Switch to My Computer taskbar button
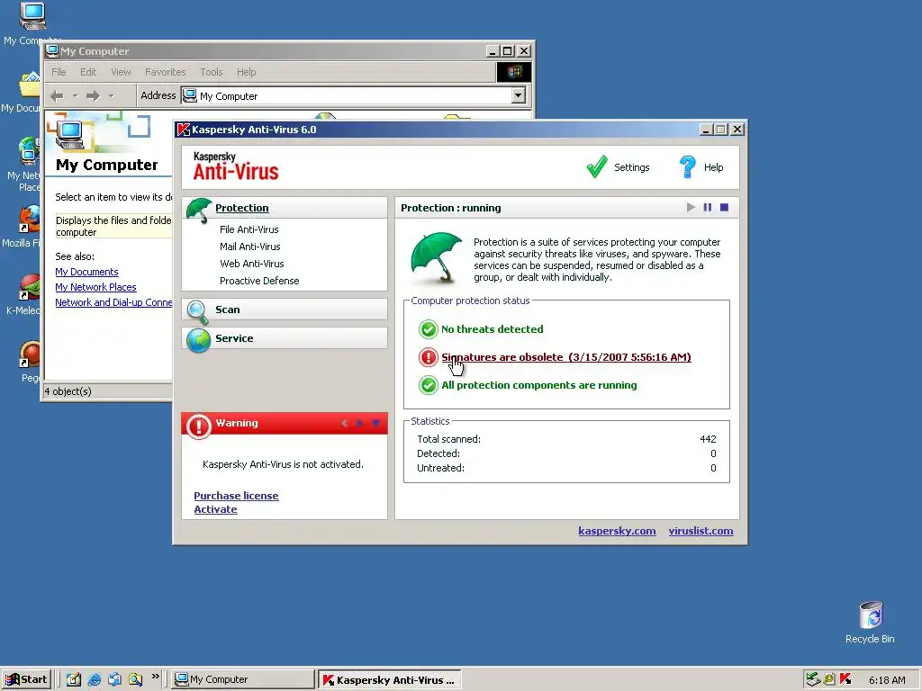Screen dimensions: 922x691 pyautogui.click(x=243, y=679)
